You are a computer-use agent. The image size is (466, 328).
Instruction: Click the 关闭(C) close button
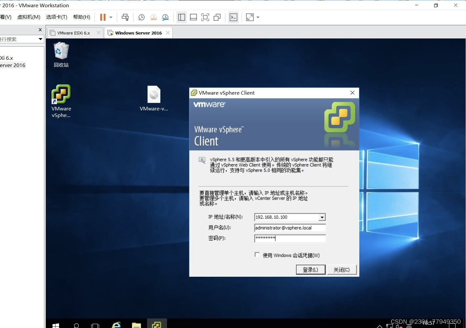342,269
